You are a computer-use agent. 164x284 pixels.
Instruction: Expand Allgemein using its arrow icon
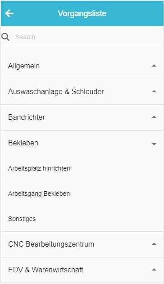coord(154,66)
